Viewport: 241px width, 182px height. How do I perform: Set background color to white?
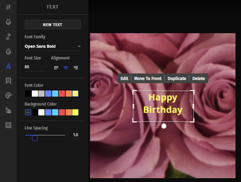[41, 112]
